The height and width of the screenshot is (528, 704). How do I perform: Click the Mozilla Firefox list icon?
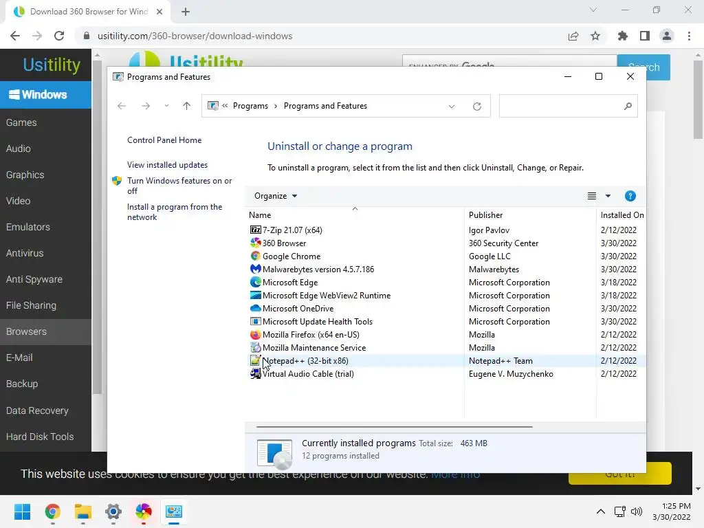click(256, 335)
